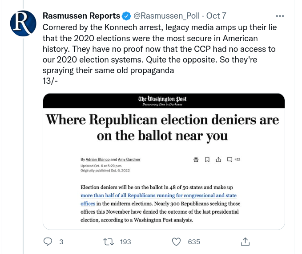This screenshot has width=302, height=254.
Task: Click the gift icon in the article
Action: point(196,160)
